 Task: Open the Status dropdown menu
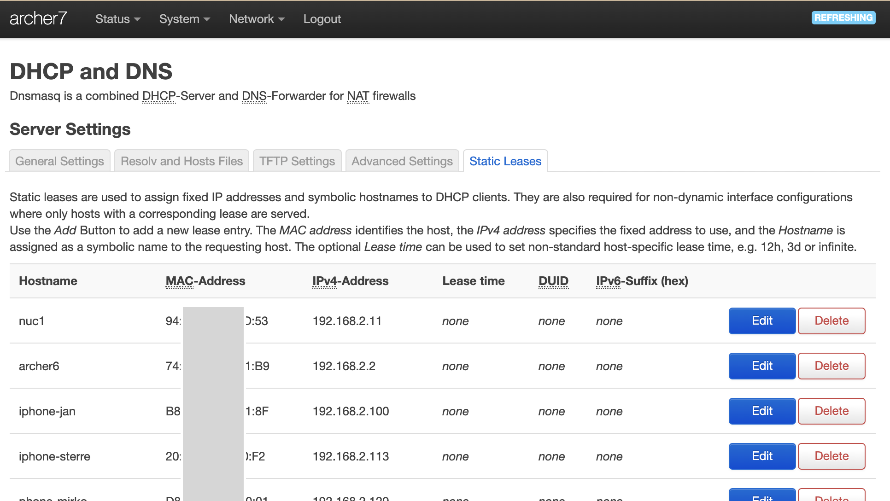click(117, 19)
